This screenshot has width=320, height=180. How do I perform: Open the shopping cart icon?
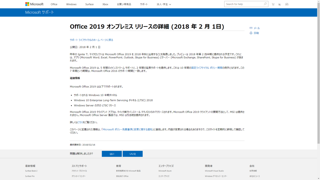273,4
